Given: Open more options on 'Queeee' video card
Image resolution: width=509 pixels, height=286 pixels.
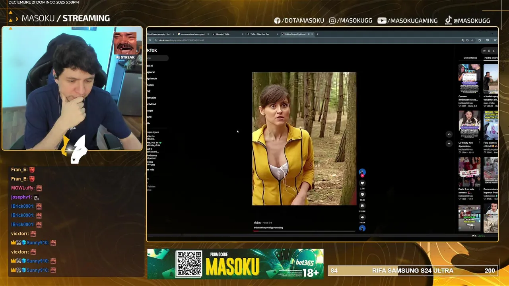Looking at the screenshot, I should point(479,97).
